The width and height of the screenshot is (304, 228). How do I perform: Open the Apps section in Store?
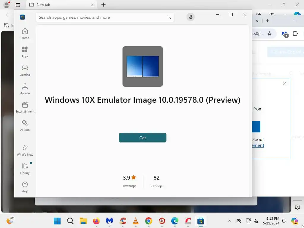(x=25, y=52)
